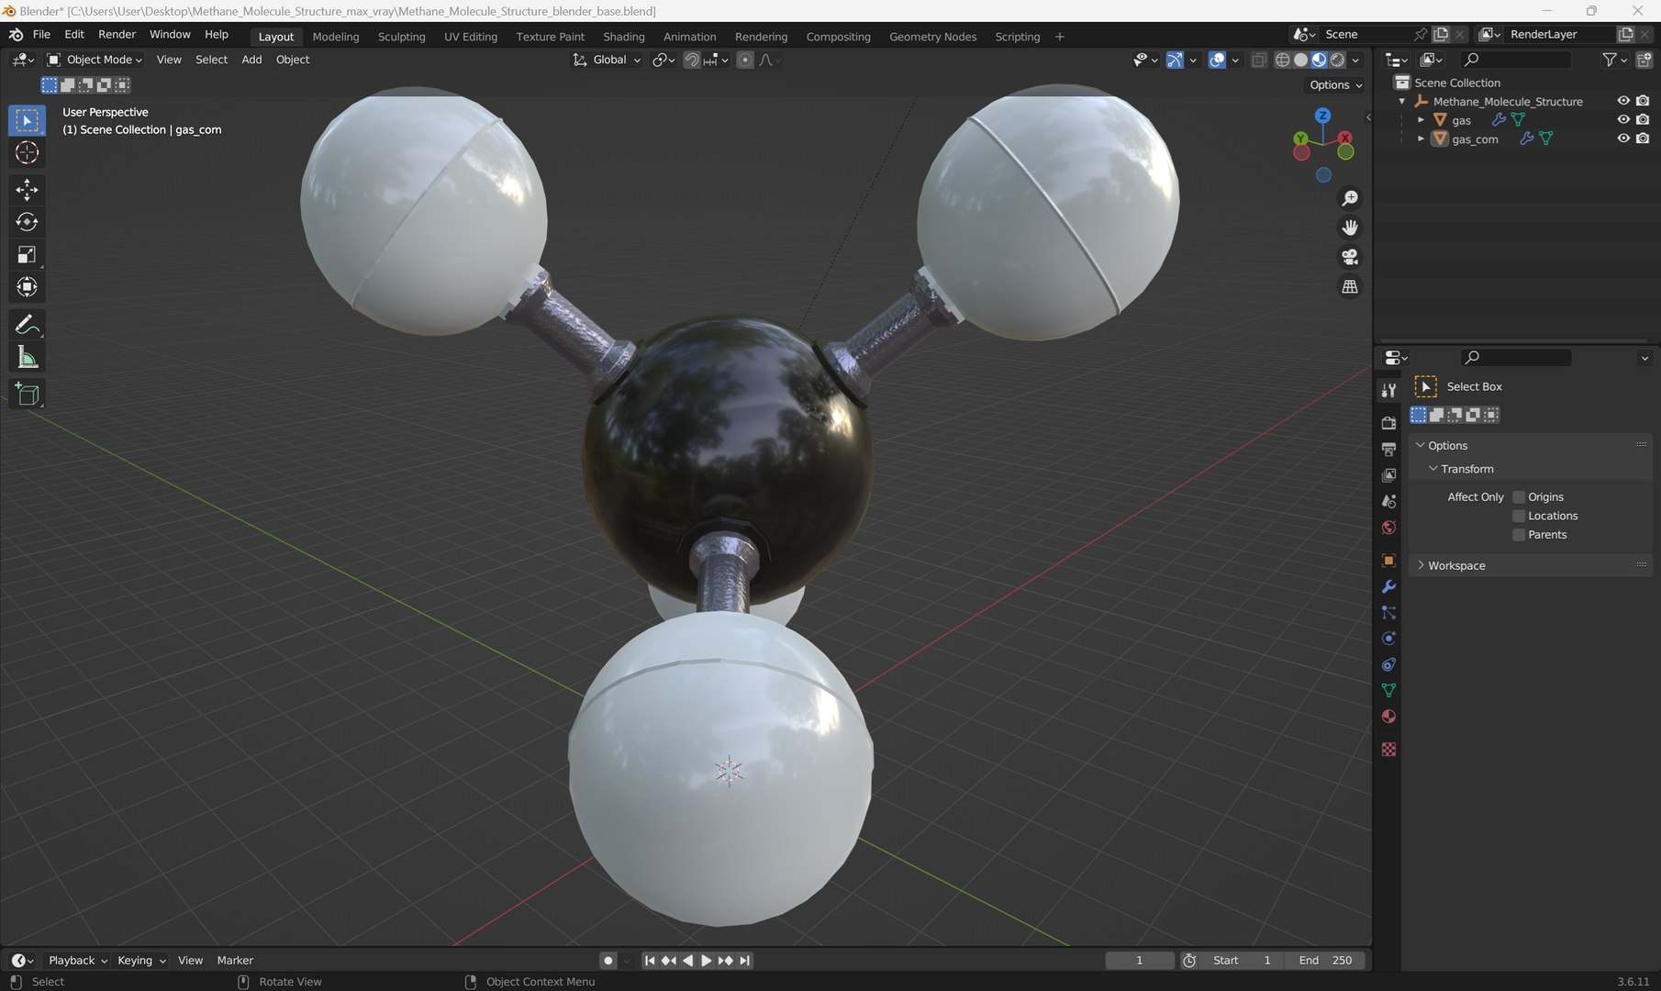Viewport: 1661px width, 991px height.
Task: Hide gas object with eye icon
Action: pos(1622,119)
